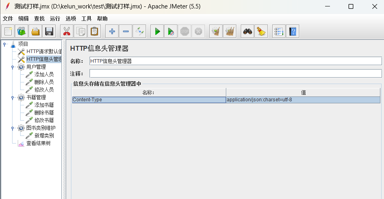Click the 名称 column header in the header table

point(149,92)
